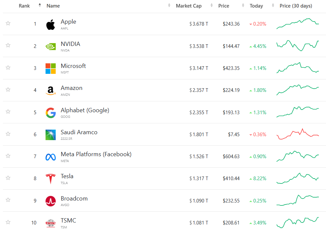Sort by Today column header
This screenshot has height=232, width=326.
coord(256,6)
